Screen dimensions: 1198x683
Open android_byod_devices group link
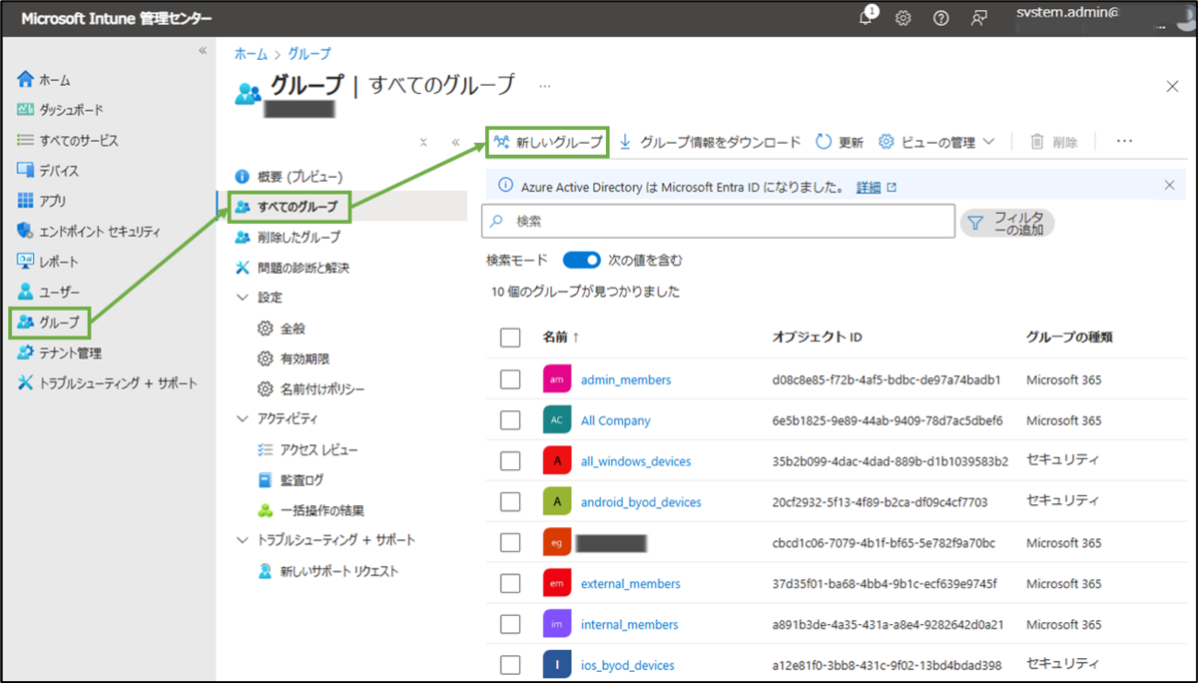(641, 502)
